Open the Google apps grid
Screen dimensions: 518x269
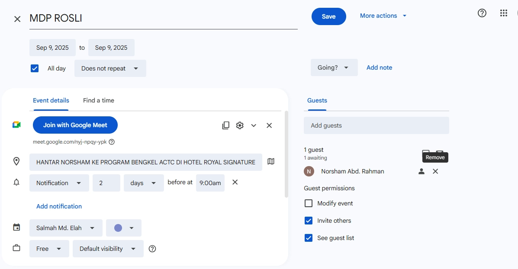[503, 13]
